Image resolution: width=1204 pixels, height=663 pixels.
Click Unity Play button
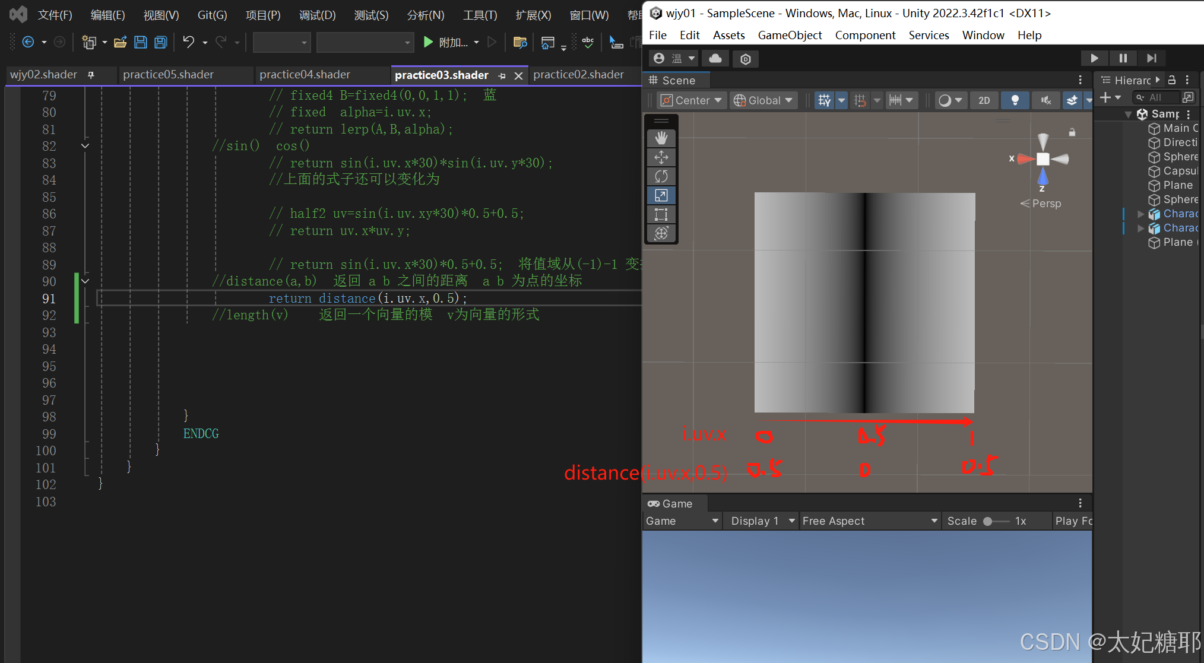click(1094, 58)
